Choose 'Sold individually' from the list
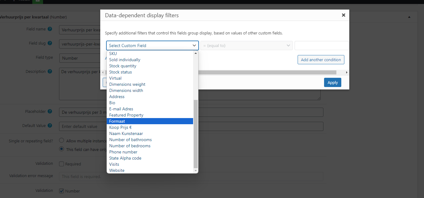This screenshot has height=198, width=424. 150,60
